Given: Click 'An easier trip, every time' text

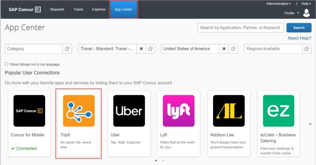Looking at the screenshot, I should [x=75, y=145].
